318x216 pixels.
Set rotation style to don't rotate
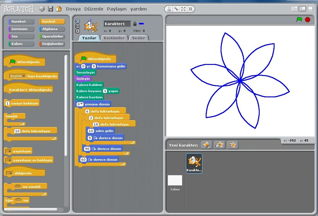coord(78,31)
